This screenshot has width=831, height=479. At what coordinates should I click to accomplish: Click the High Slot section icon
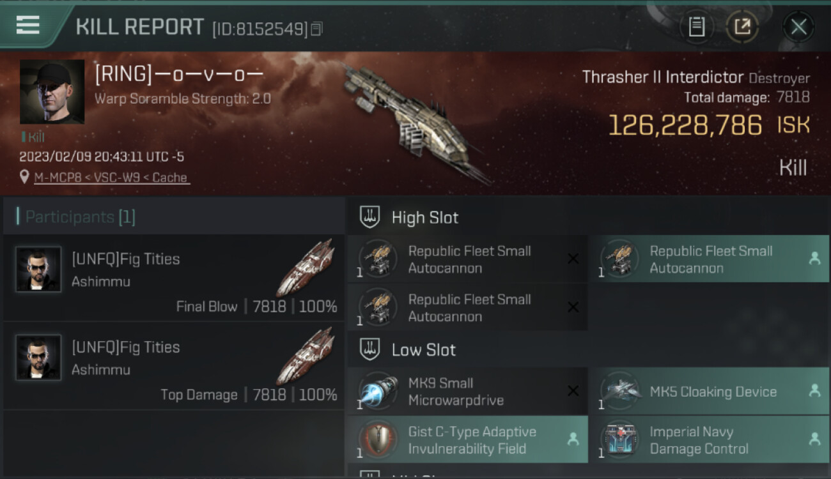coord(369,217)
